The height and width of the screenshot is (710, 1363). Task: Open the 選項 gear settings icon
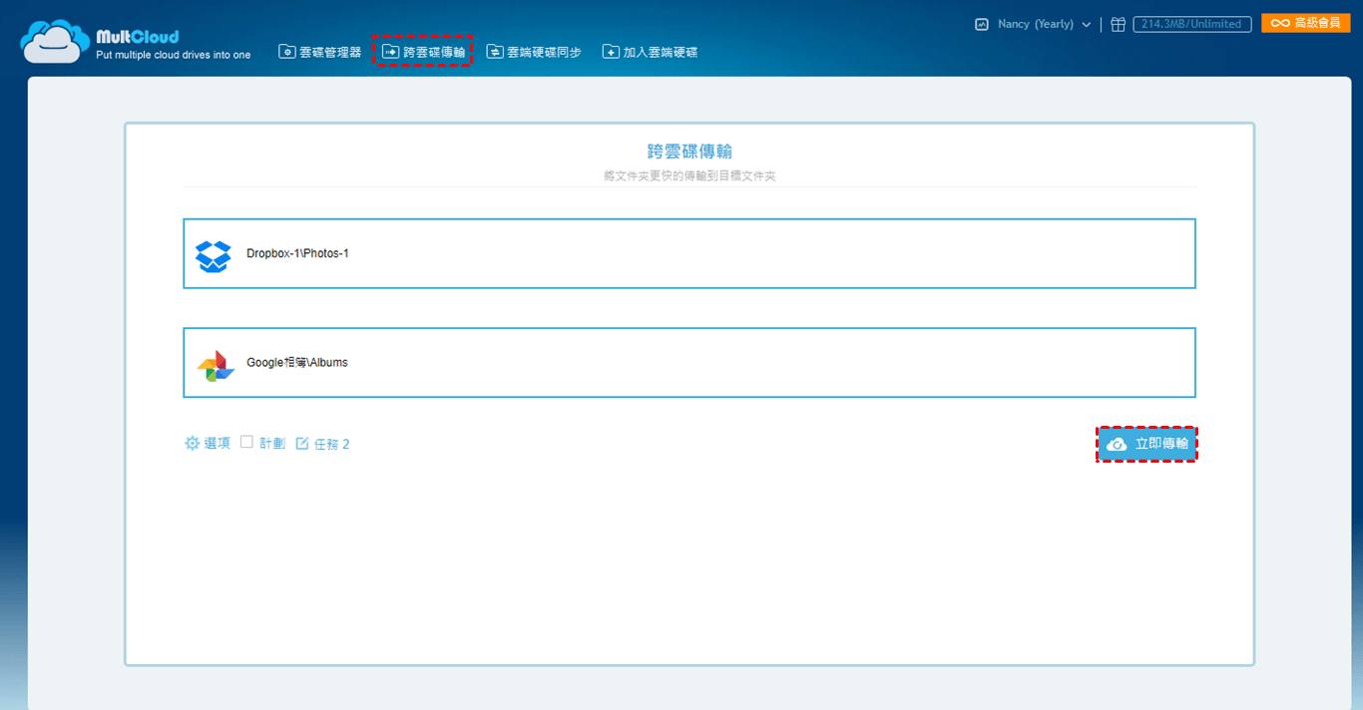(192, 444)
